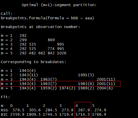Select BIC value 2559.9
Image resolution: width=138 pixels, height=118 pixels.
coord(17,114)
